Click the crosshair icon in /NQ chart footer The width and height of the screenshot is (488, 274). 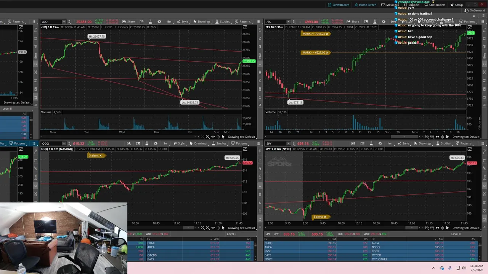click(218, 137)
